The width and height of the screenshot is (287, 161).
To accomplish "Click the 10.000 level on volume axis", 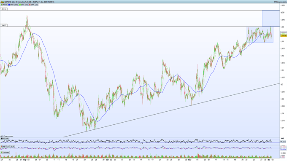I will [283, 153].
